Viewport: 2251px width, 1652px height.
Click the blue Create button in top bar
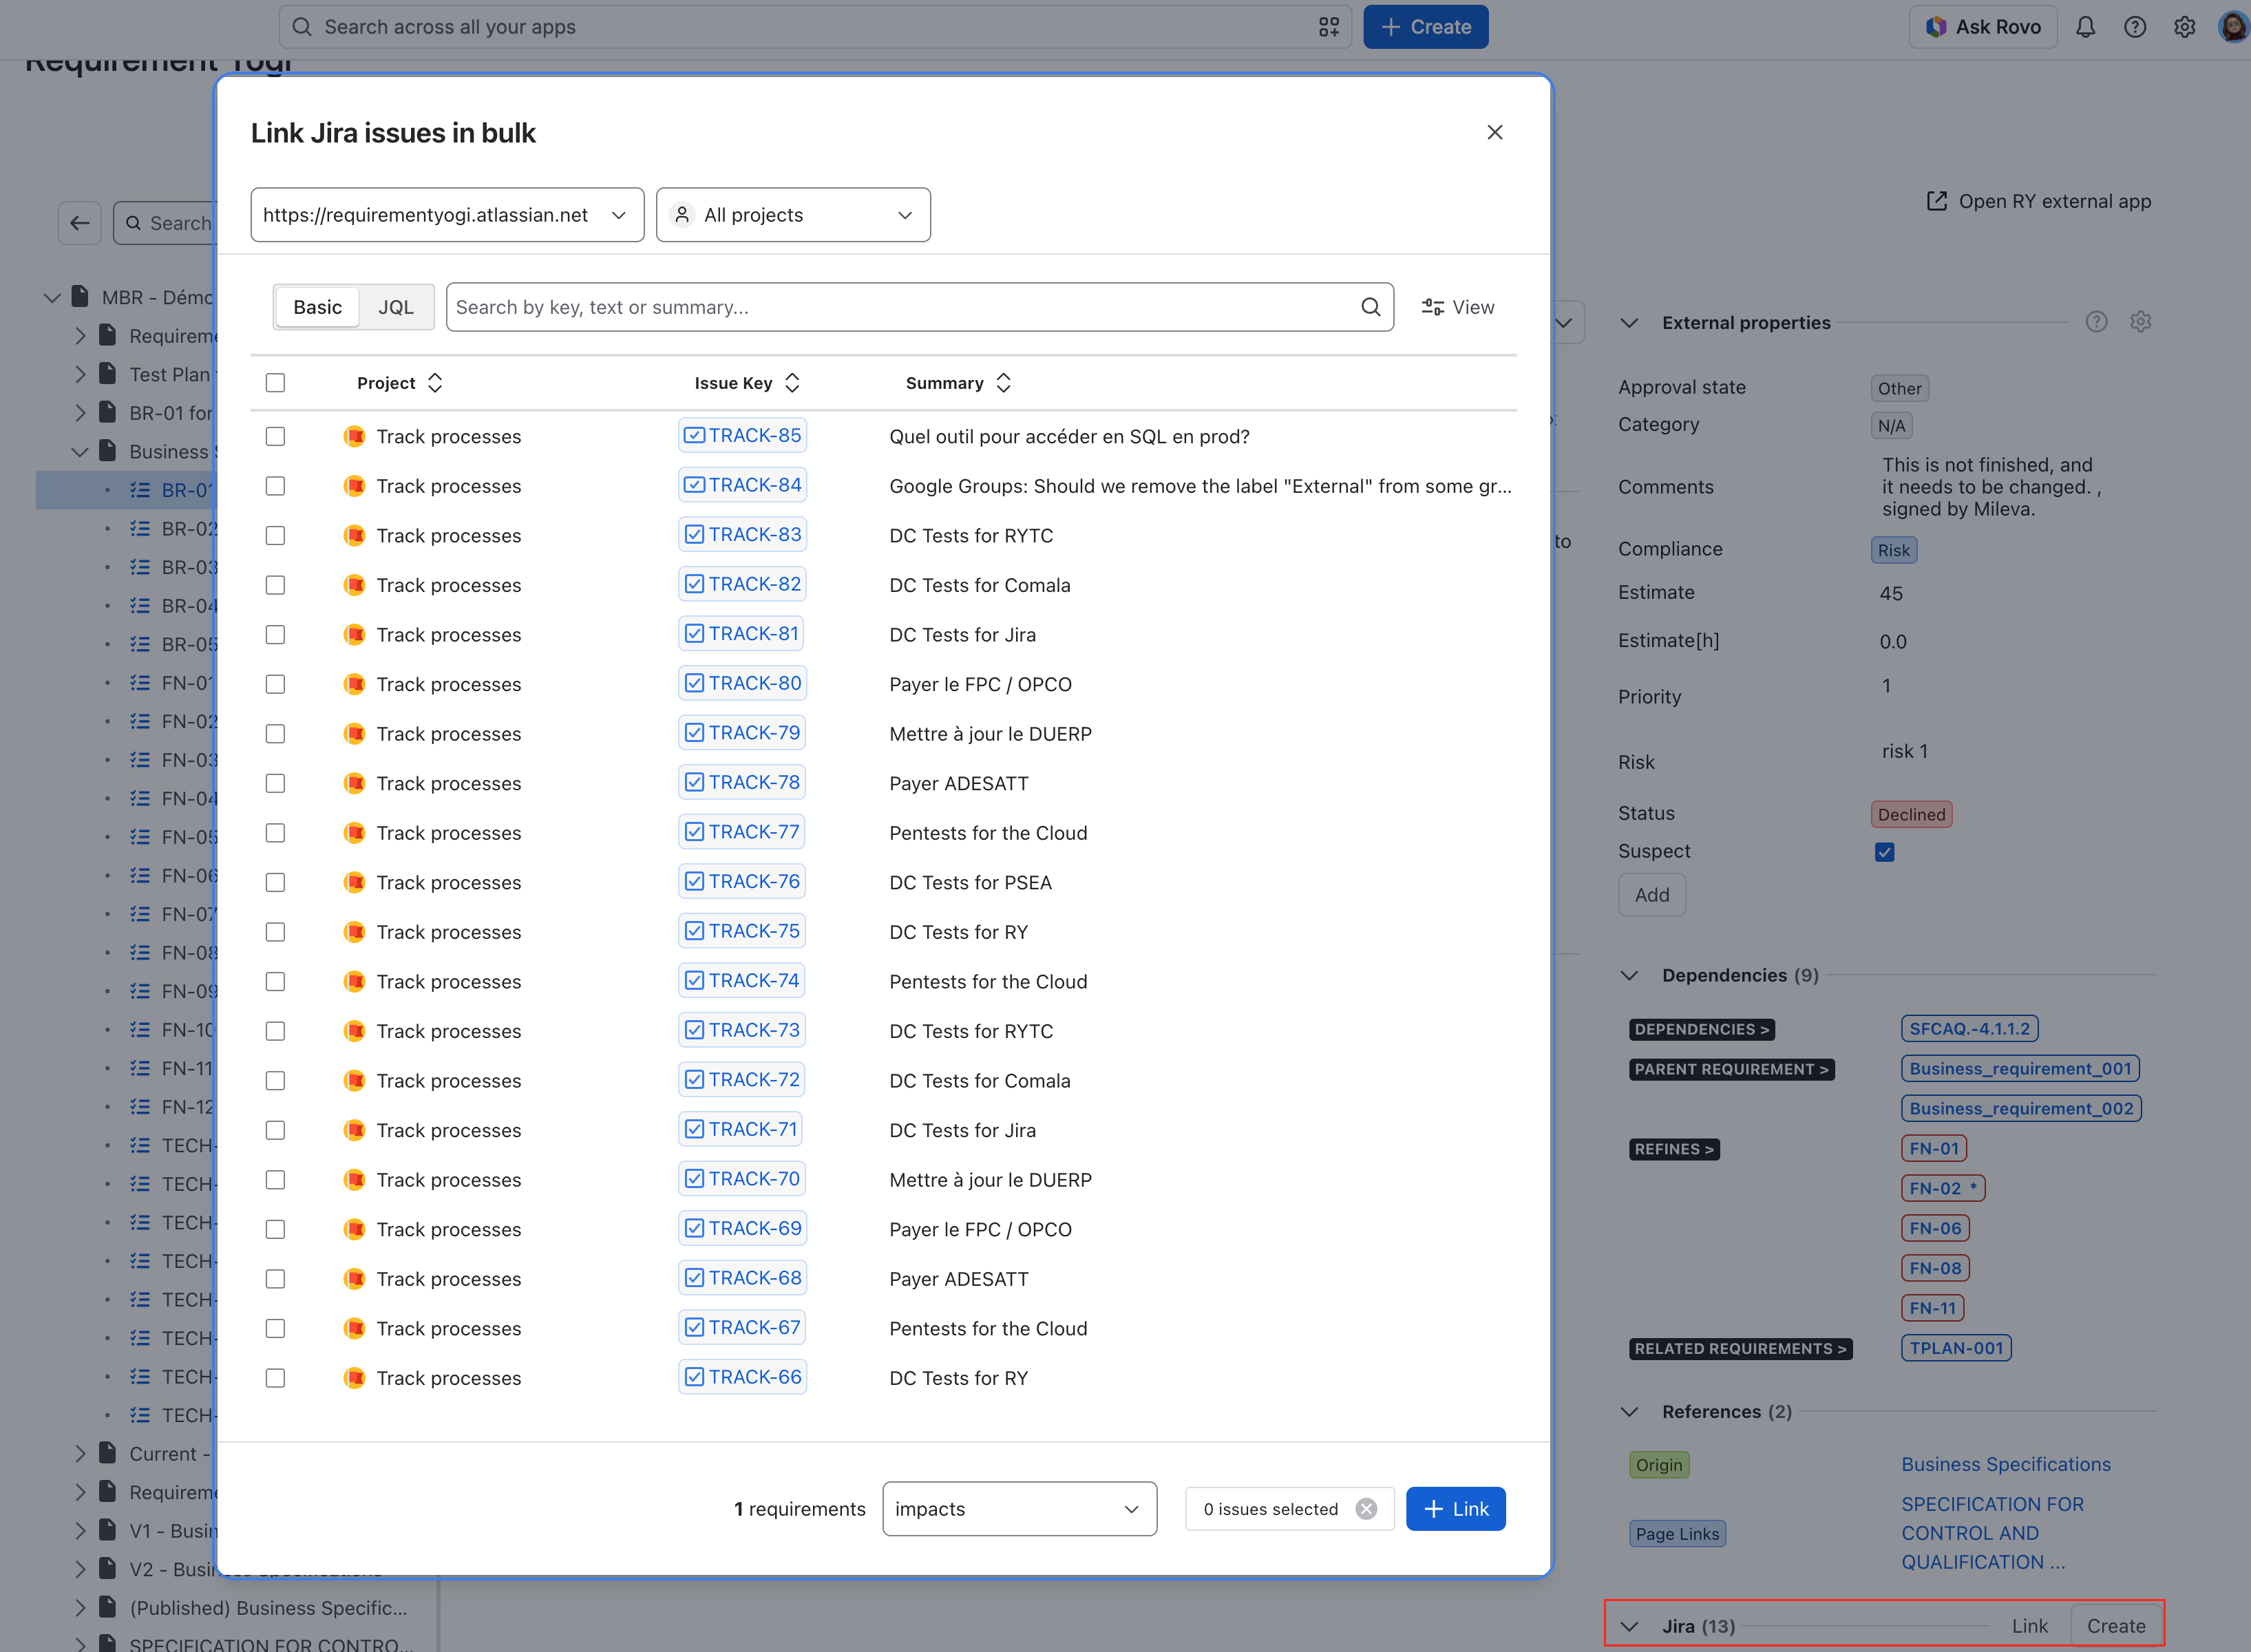1425,27
